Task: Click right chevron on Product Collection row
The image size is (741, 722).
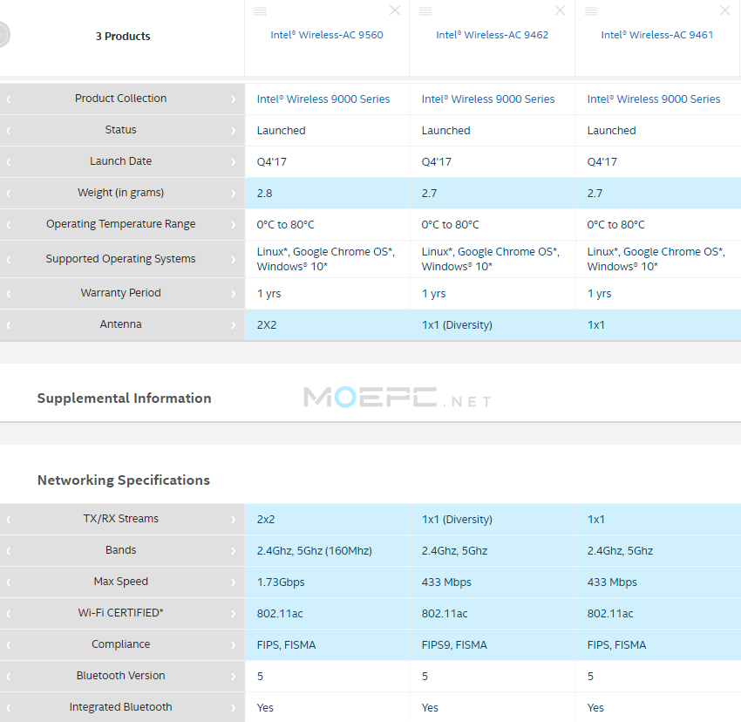Action: click(233, 99)
